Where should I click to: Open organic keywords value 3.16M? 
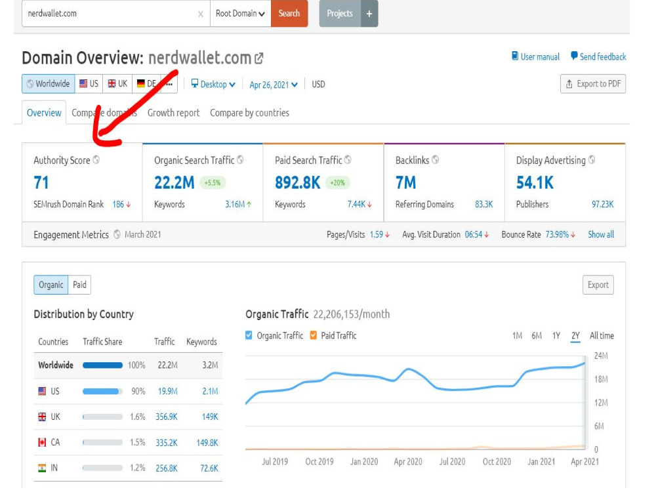point(235,204)
